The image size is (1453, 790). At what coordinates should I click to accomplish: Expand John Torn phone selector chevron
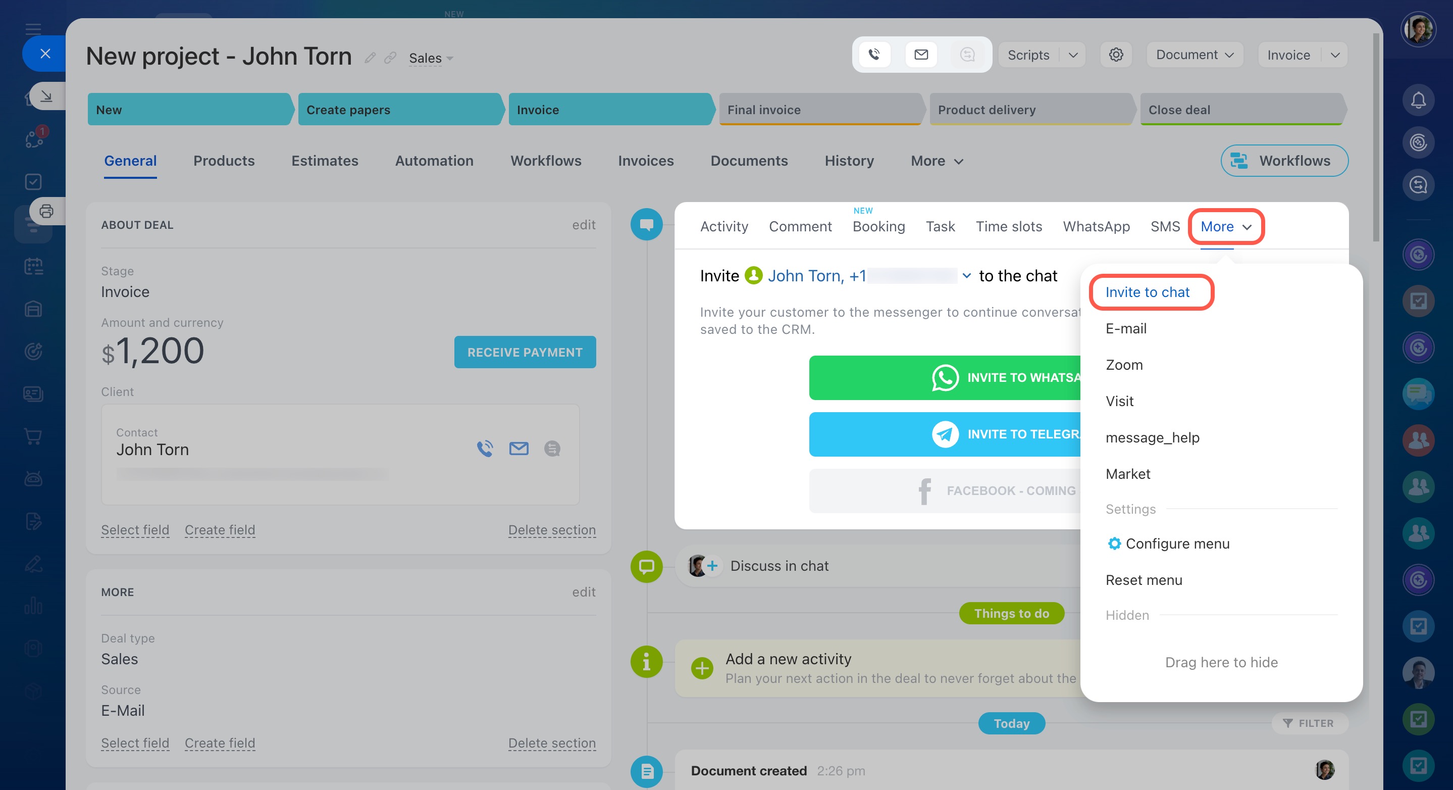coord(966,275)
